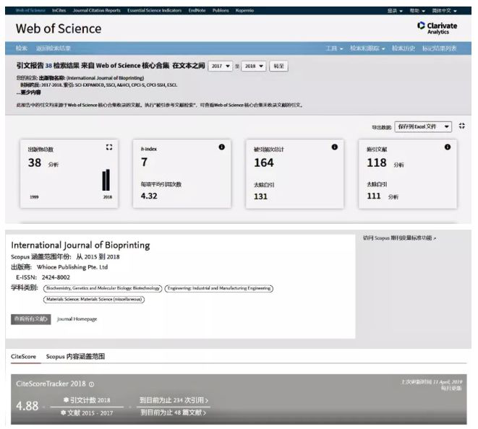Click the 131 without self-citations value

point(260,196)
